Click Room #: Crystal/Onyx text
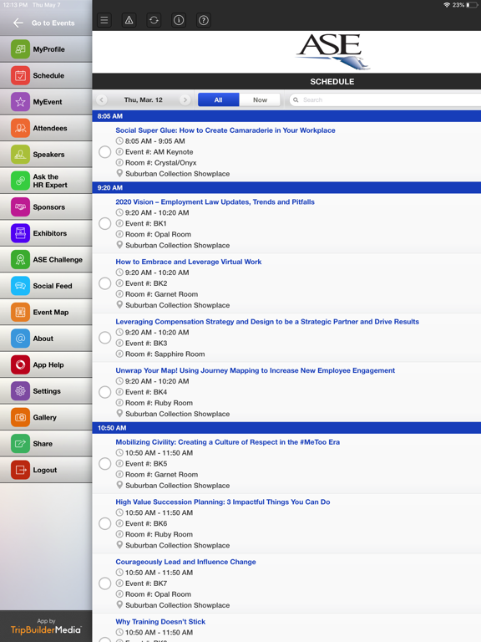This screenshot has height=642, width=481. tap(160, 162)
